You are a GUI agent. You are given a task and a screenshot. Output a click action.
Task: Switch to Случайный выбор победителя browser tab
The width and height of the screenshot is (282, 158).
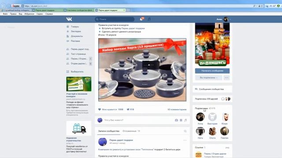coord(16,10)
